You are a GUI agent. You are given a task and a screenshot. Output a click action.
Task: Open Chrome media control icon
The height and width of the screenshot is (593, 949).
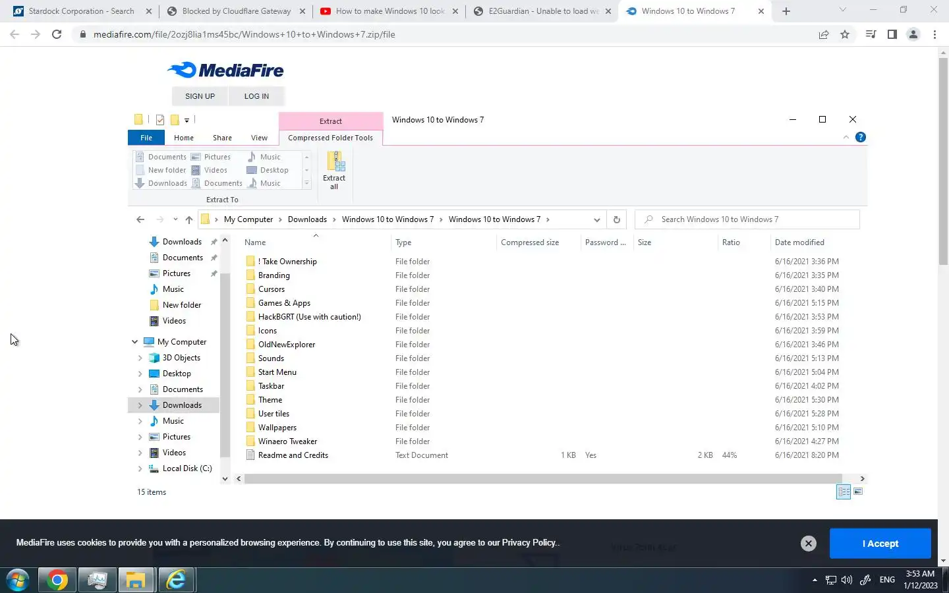[871, 34]
